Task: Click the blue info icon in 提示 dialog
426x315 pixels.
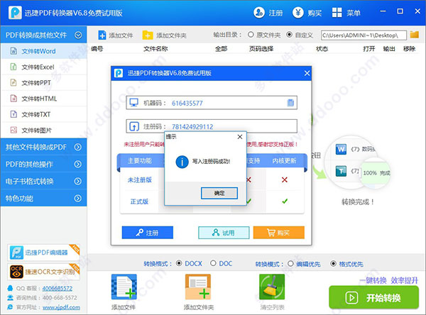Action: tap(182, 162)
